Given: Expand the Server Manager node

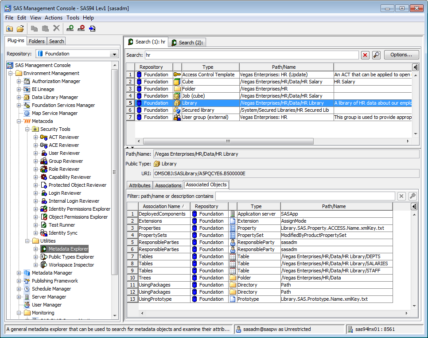Looking at the screenshot, I should coord(19,297).
